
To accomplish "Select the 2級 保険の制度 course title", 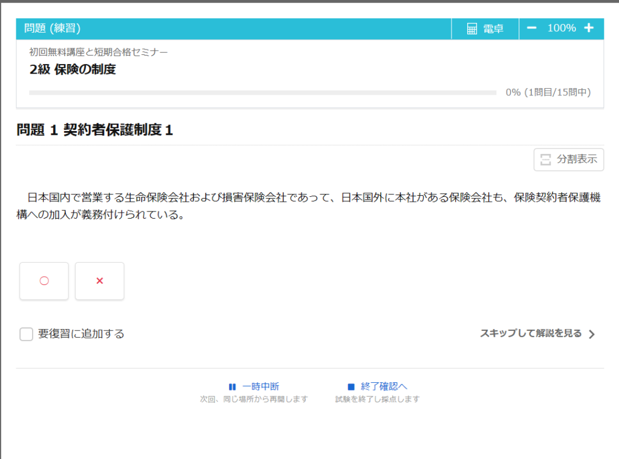I will click(x=73, y=69).
